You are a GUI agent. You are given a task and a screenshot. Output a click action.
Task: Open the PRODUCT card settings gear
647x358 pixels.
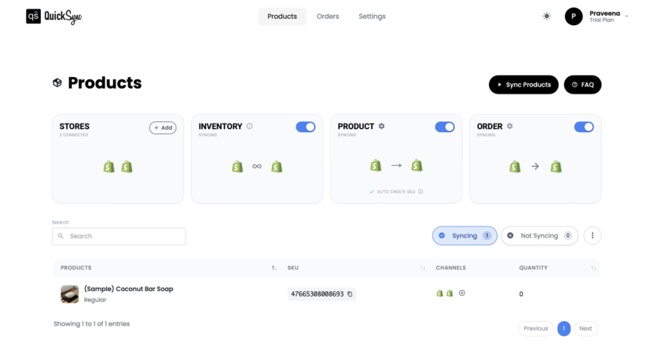click(x=382, y=127)
